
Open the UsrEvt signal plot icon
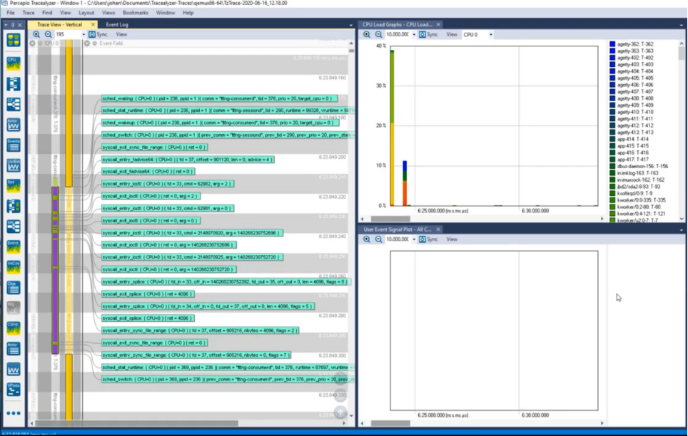[x=13, y=165]
